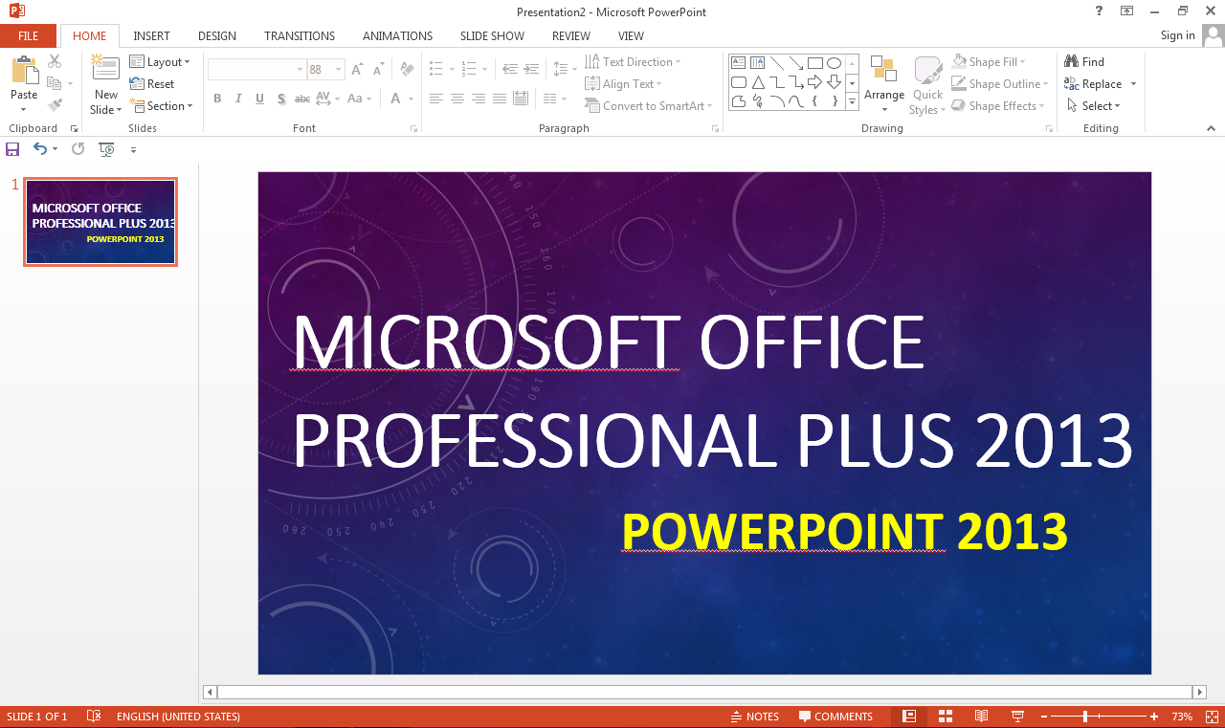Image resolution: width=1225 pixels, height=728 pixels.
Task: Start slideshow from beginning in Quick Access
Action: [x=106, y=149]
